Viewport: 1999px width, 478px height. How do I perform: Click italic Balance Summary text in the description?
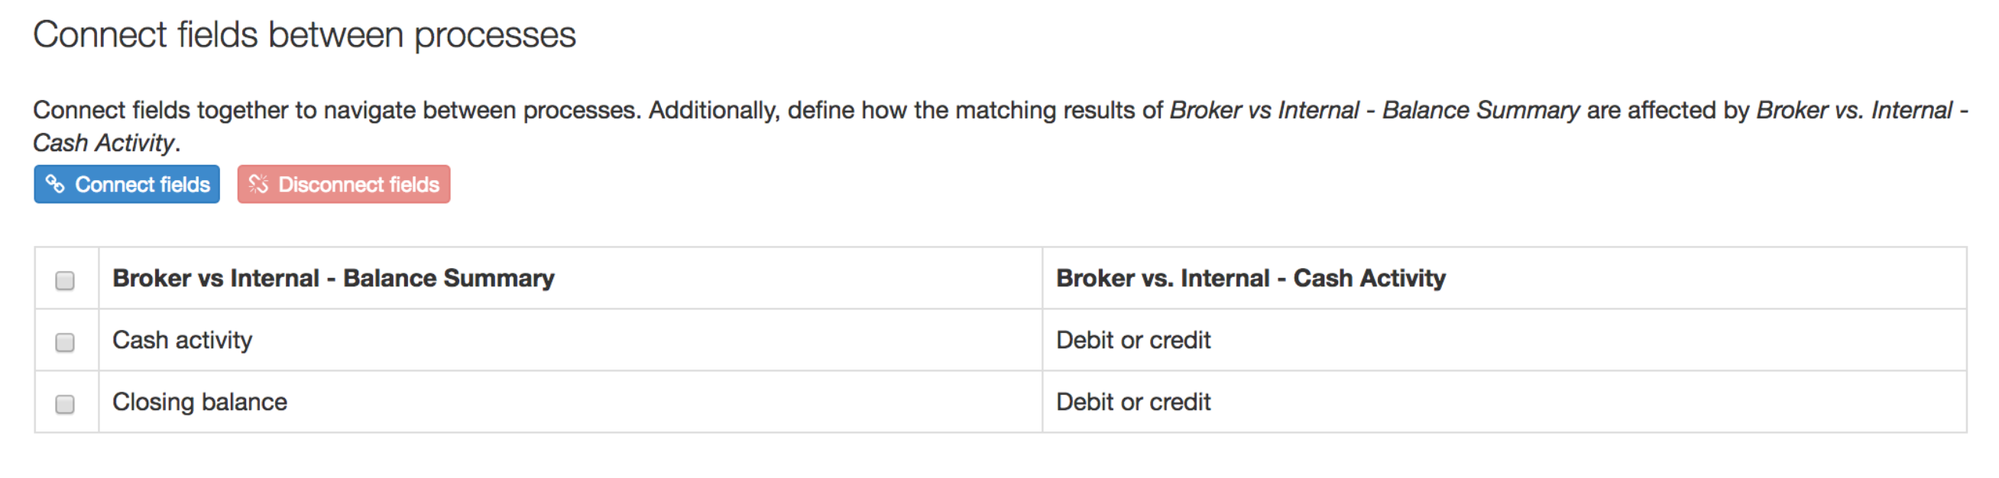1481,110
